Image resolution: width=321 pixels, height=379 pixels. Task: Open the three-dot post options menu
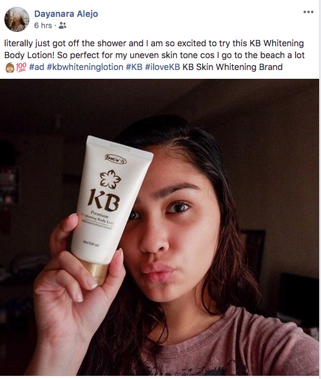click(309, 12)
